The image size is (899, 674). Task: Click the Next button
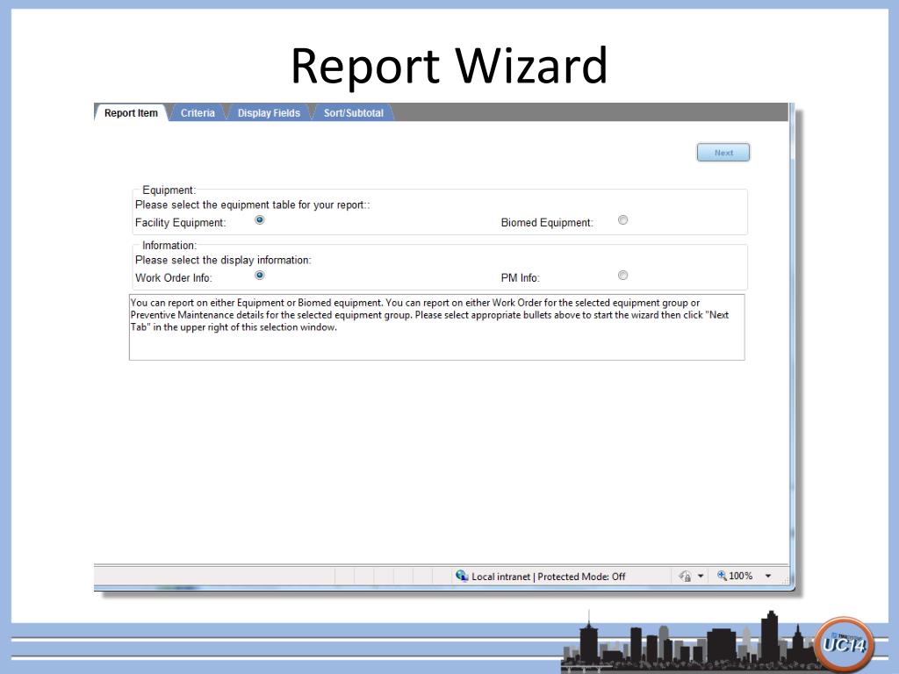pos(723,153)
